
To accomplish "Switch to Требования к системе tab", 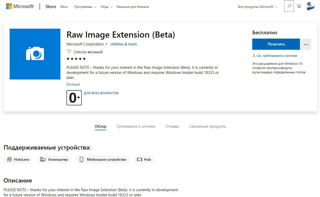I will (x=136, y=126).
